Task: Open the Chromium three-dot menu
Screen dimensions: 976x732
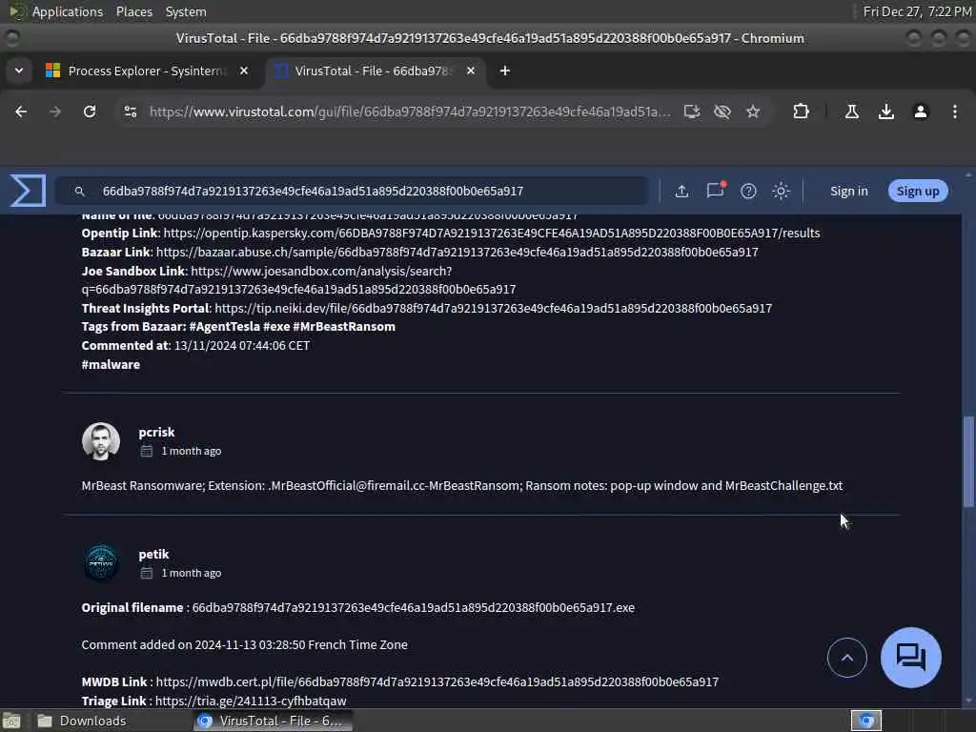Action: (x=955, y=112)
